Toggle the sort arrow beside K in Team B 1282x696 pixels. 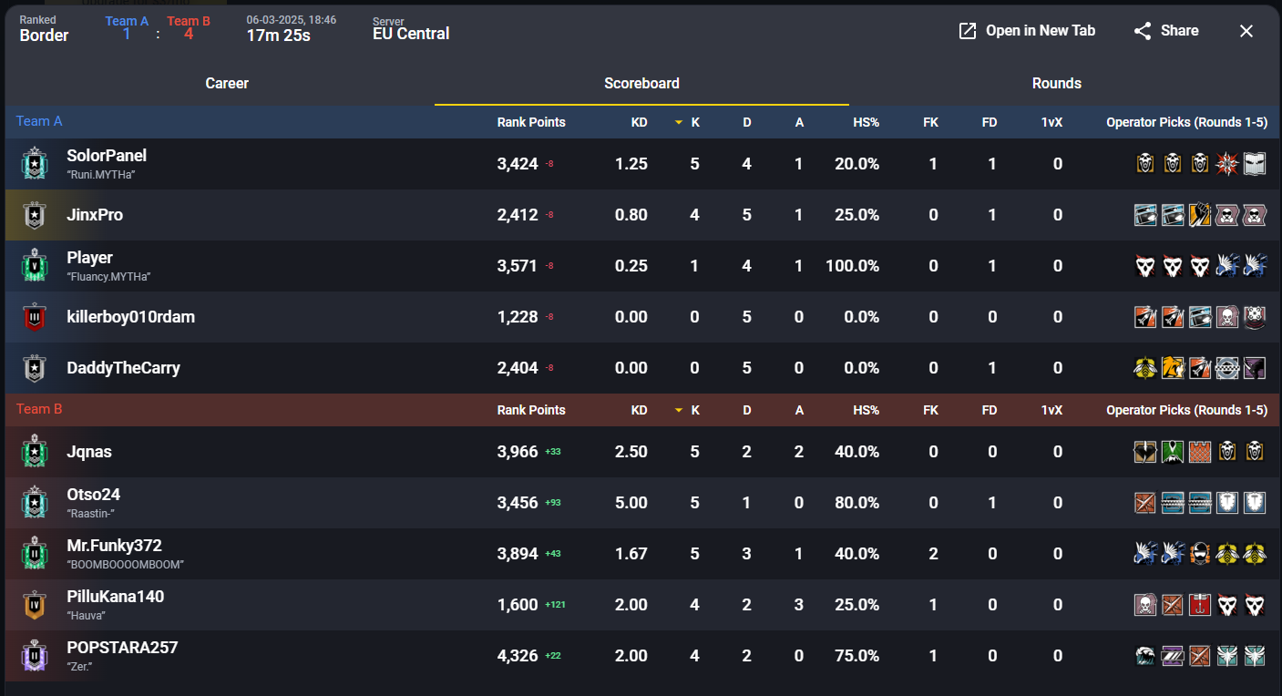pyautogui.click(x=679, y=410)
